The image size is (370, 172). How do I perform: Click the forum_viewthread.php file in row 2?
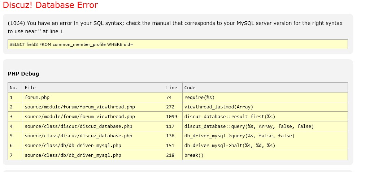pyautogui.click(x=80, y=107)
